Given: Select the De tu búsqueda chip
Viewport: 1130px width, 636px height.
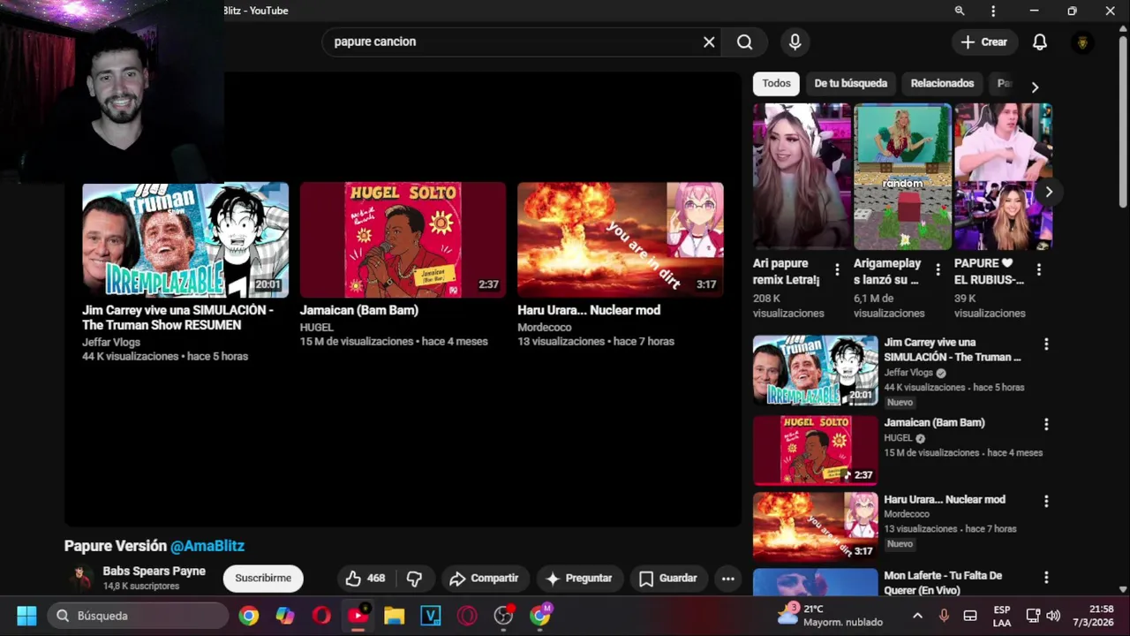Looking at the screenshot, I should (x=850, y=83).
